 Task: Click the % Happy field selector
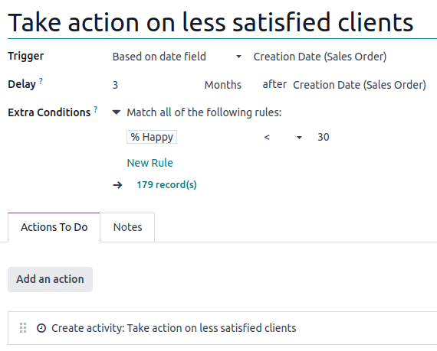click(152, 137)
